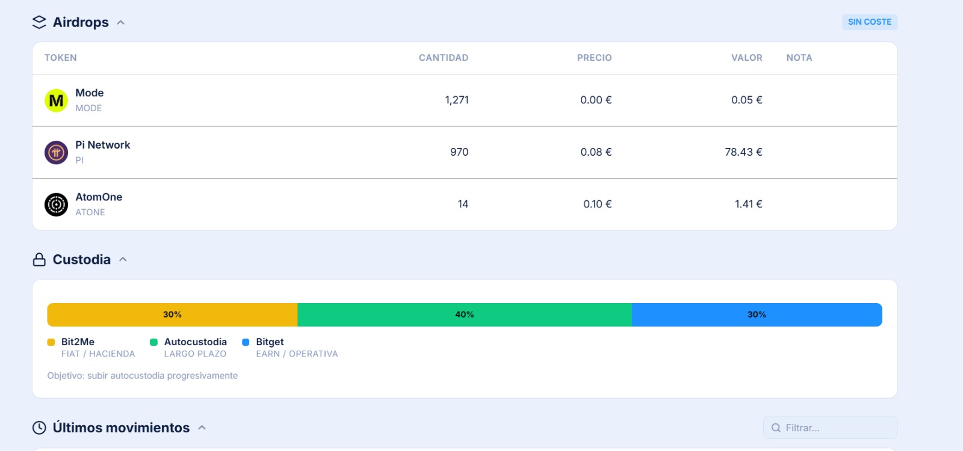Image resolution: width=963 pixels, height=451 pixels.
Task: Click the yellow Bit2Me legend dot
Action: click(x=51, y=342)
